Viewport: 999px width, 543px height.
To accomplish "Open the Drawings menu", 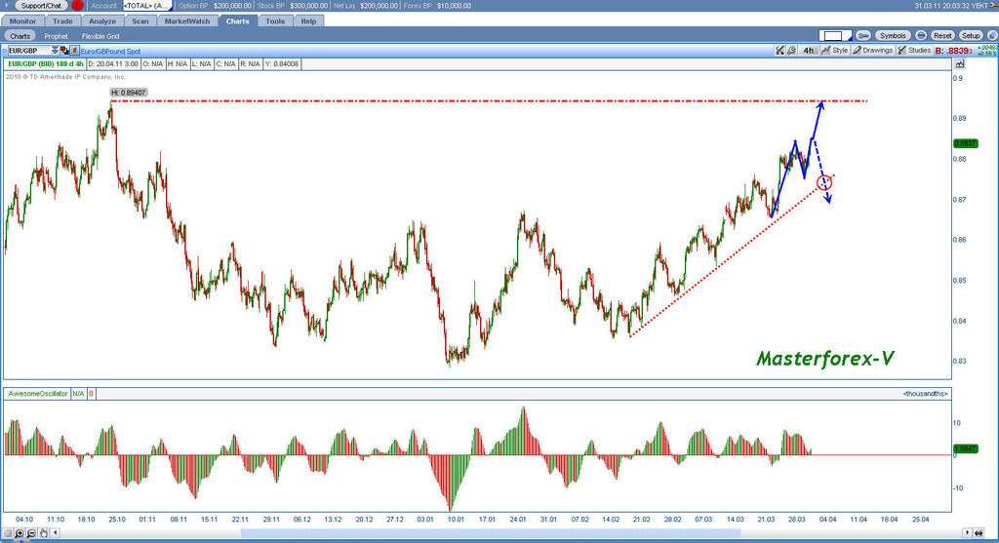I will 873,51.
